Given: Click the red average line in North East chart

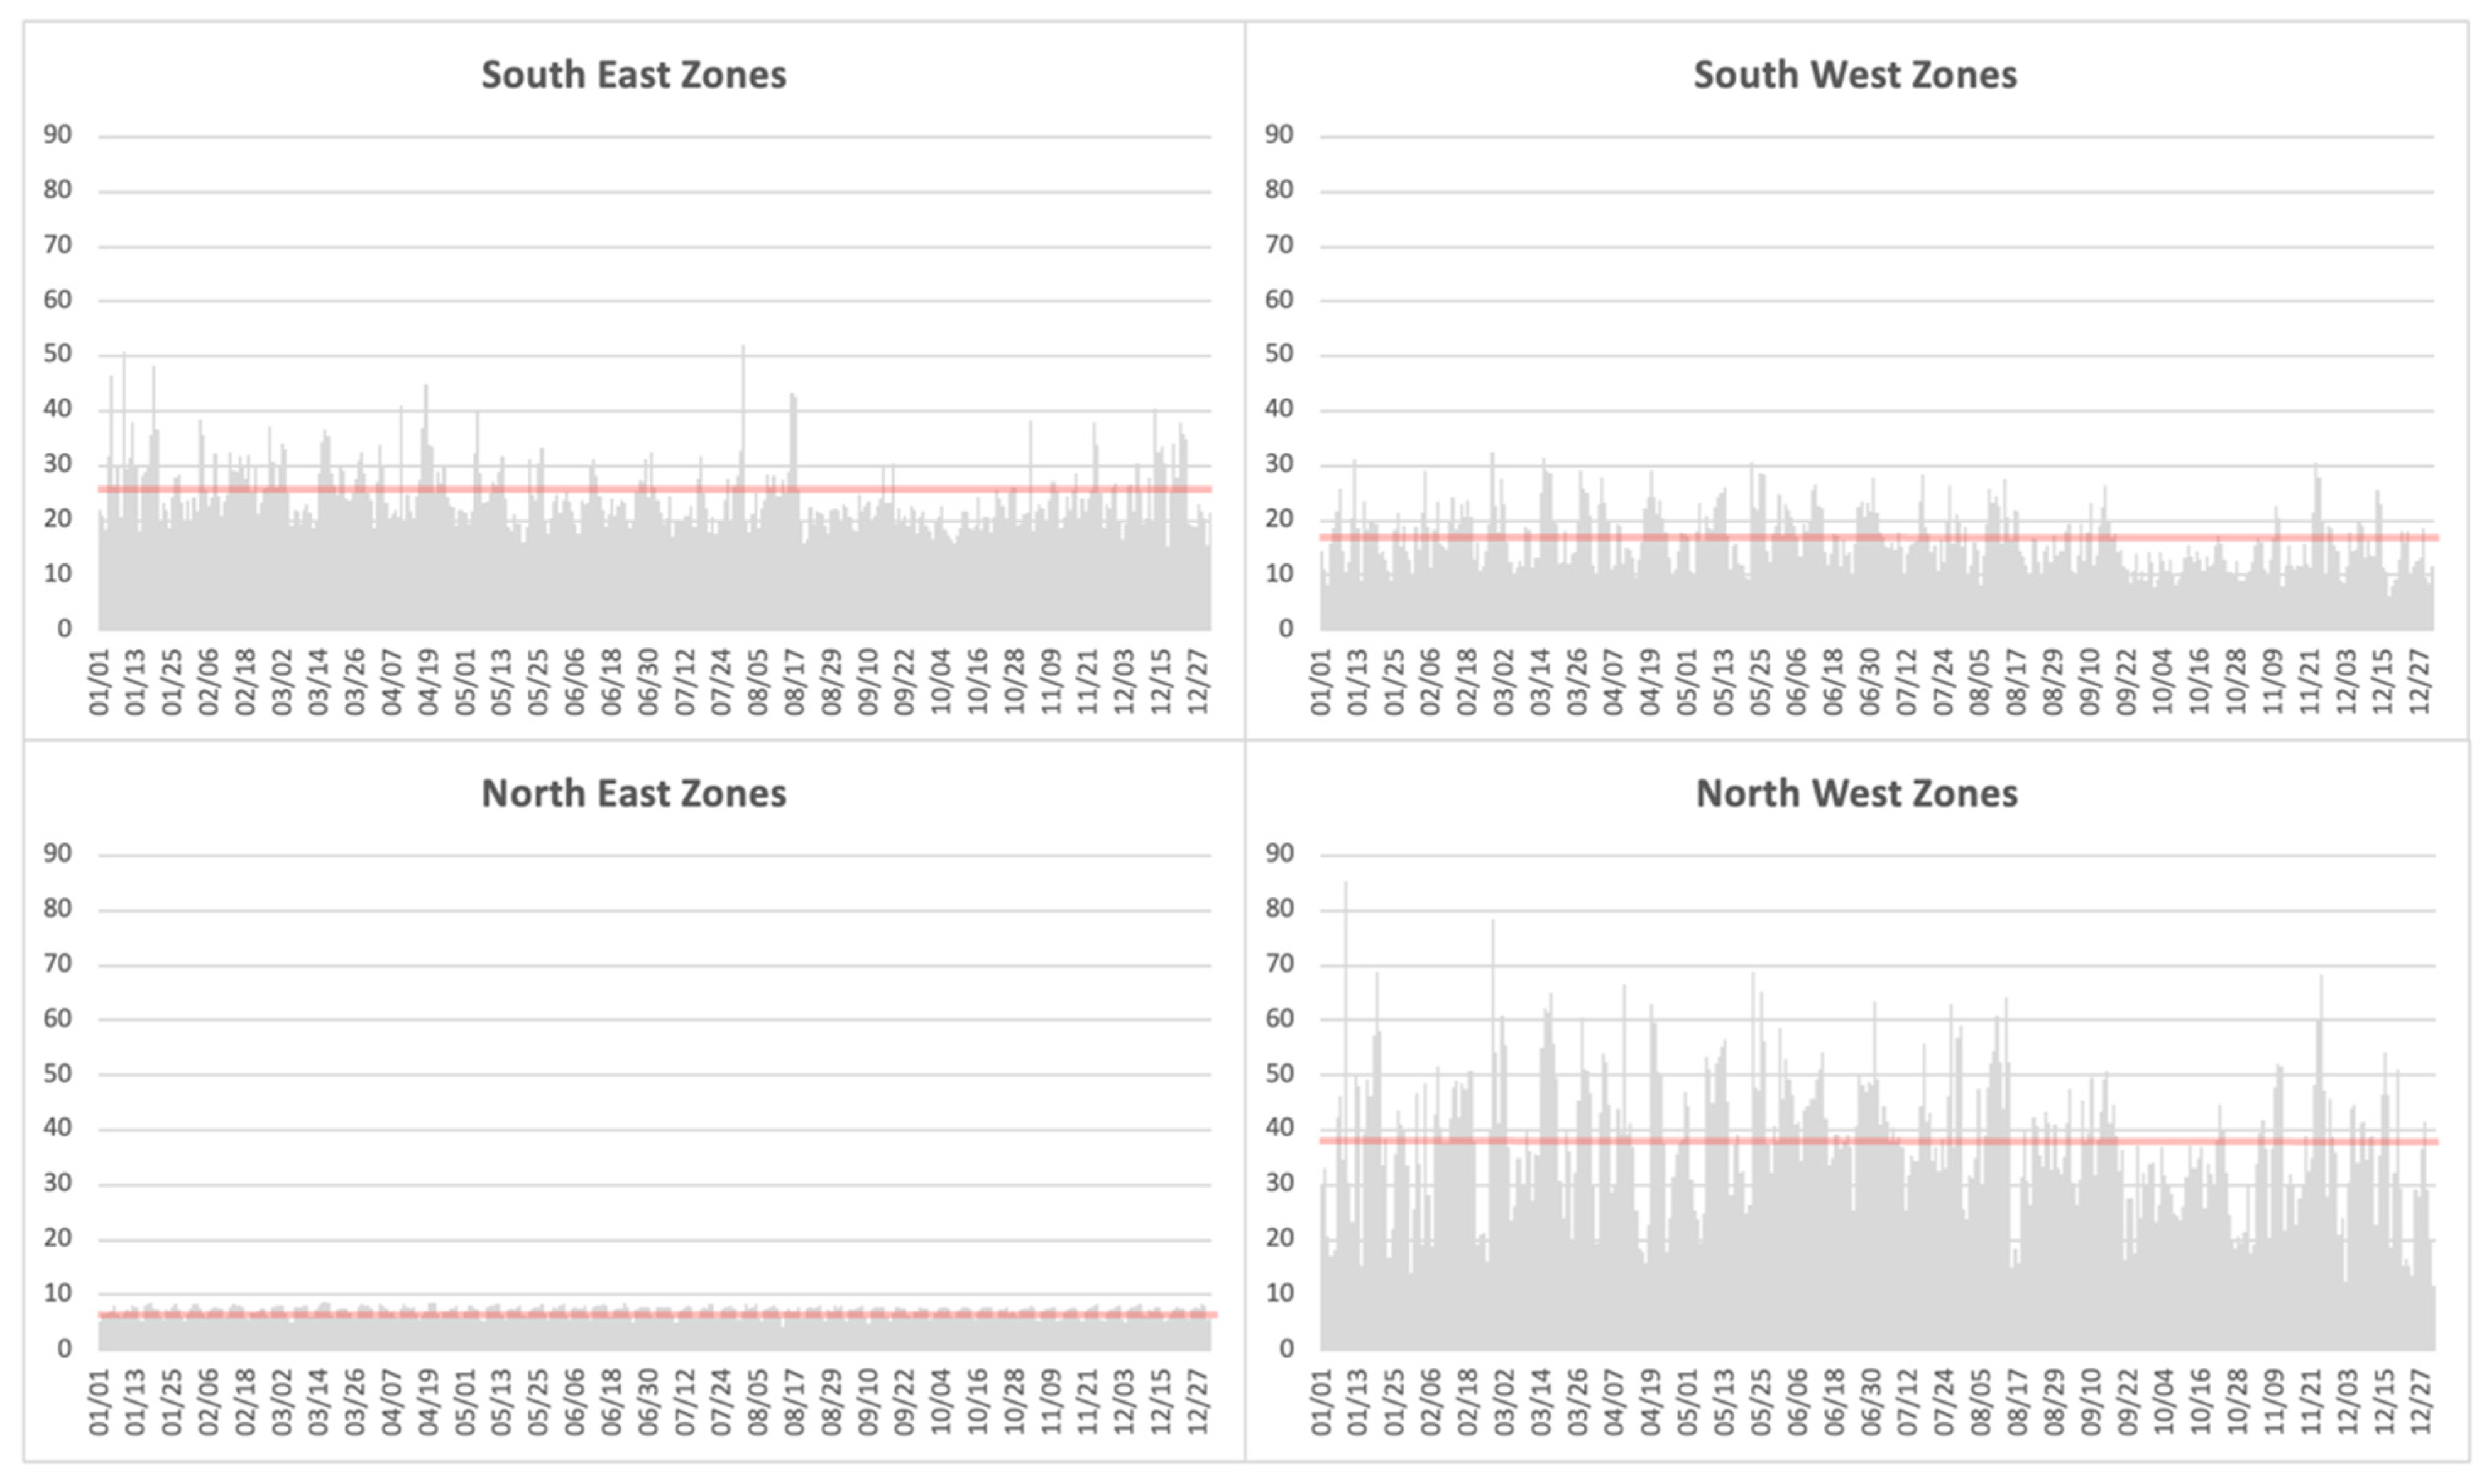Looking at the screenshot, I should pos(900,1314).
